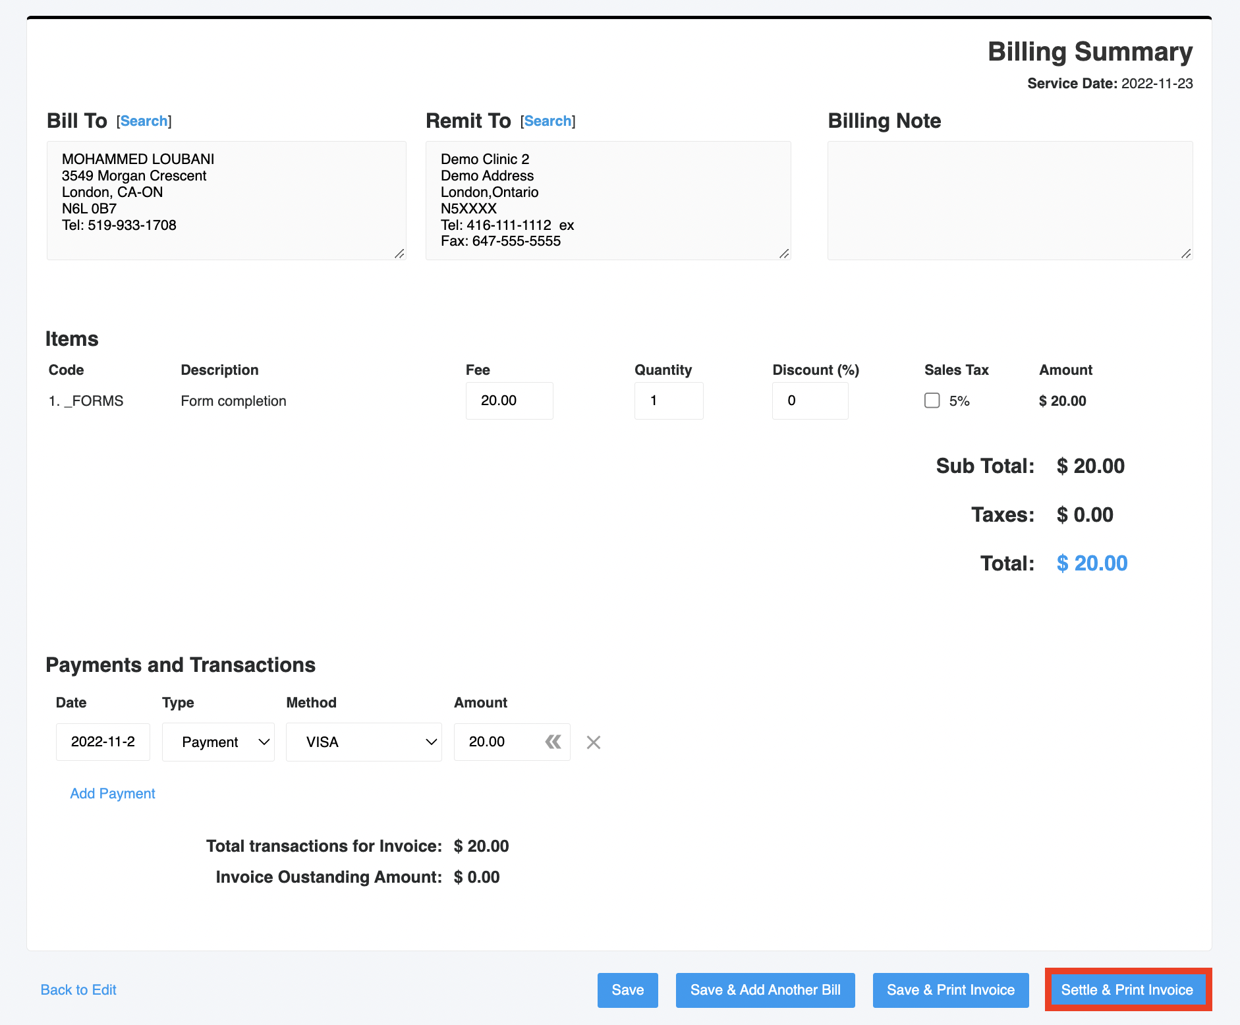1240x1025 pixels.
Task: Click the payment Date field showing 2022-11-2
Action: (102, 742)
